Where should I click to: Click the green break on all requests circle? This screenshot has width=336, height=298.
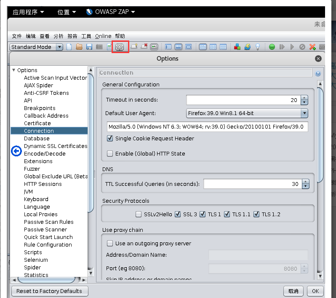[272, 47]
